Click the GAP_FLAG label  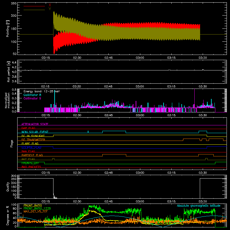(28, 128)
